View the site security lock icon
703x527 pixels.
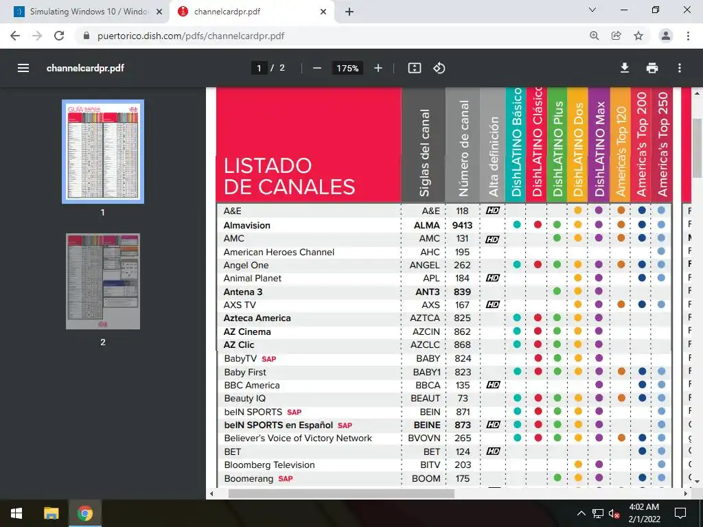[x=87, y=36]
